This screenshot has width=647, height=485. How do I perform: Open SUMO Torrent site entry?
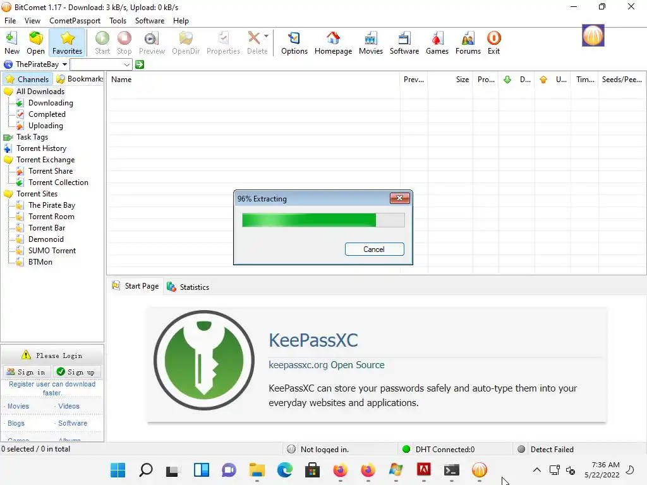(52, 251)
